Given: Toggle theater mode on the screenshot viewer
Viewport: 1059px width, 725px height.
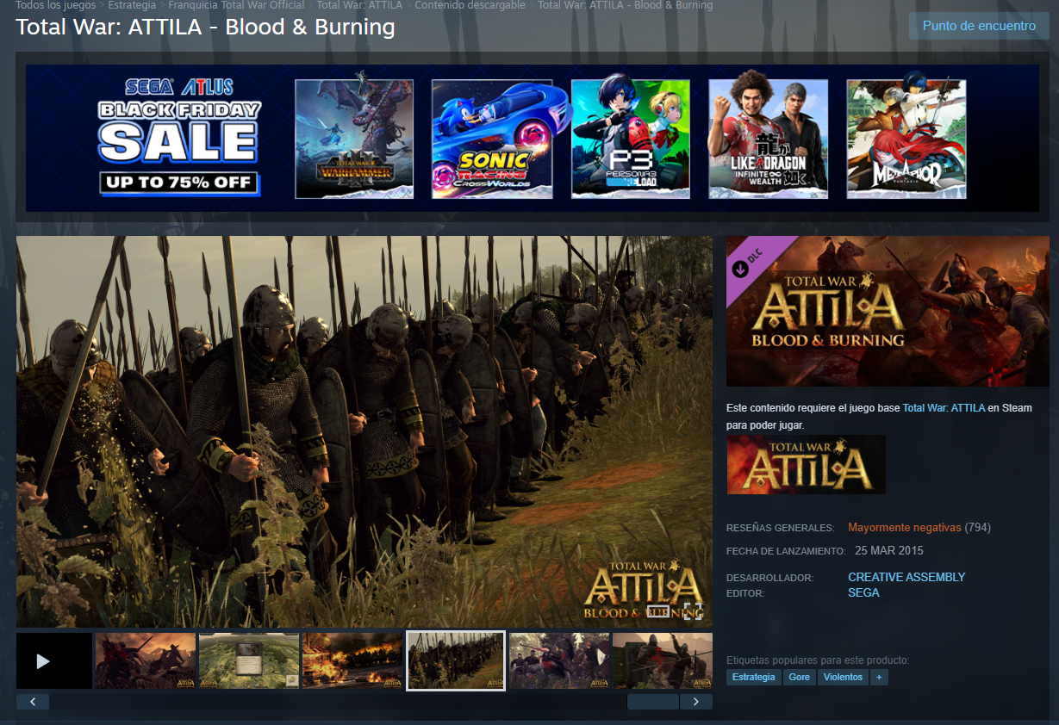Looking at the screenshot, I should tap(657, 612).
